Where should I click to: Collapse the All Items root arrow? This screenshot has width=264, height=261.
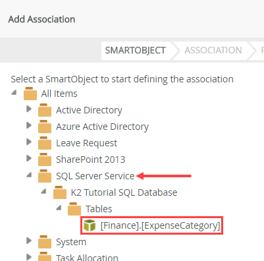(14, 93)
